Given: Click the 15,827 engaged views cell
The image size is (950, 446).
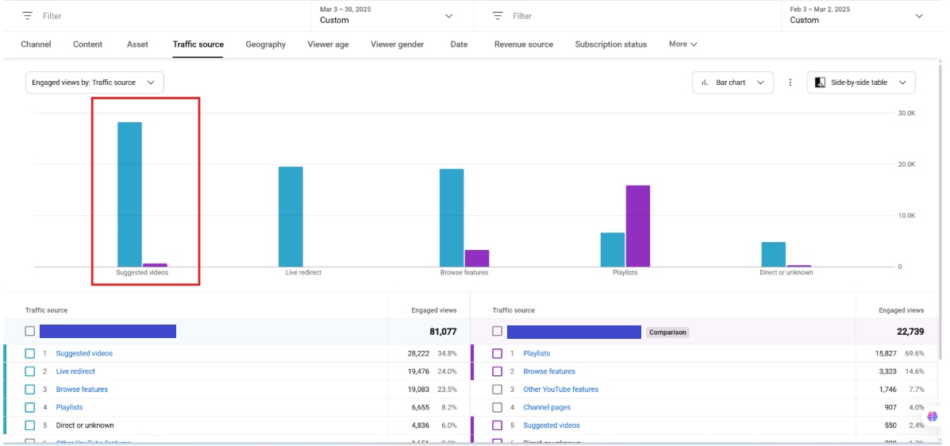Looking at the screenshot, I should point(886,353).
